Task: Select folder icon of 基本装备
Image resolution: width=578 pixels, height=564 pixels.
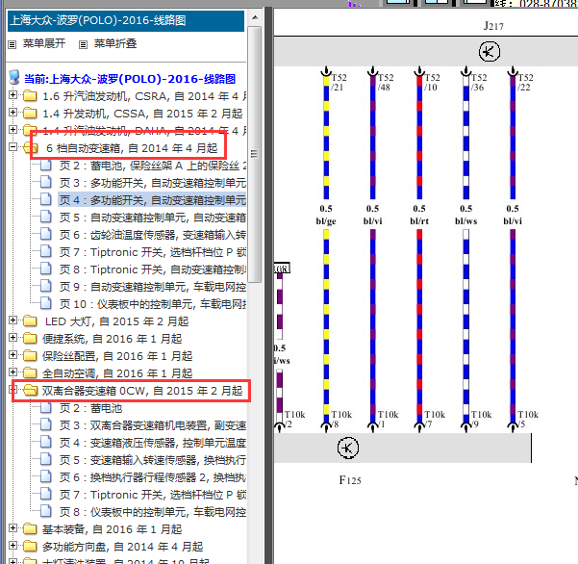Action: point(30,529)
